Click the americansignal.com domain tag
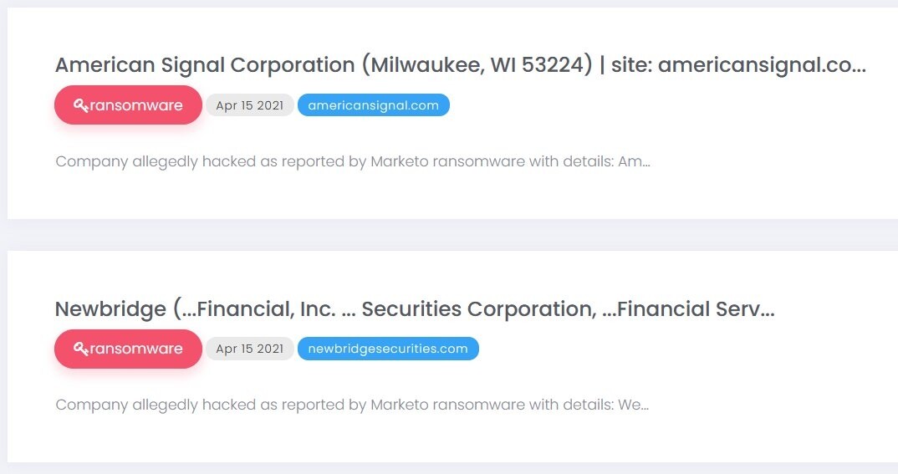The height and width of the screenshot is (474, 898). click(374, 105)
